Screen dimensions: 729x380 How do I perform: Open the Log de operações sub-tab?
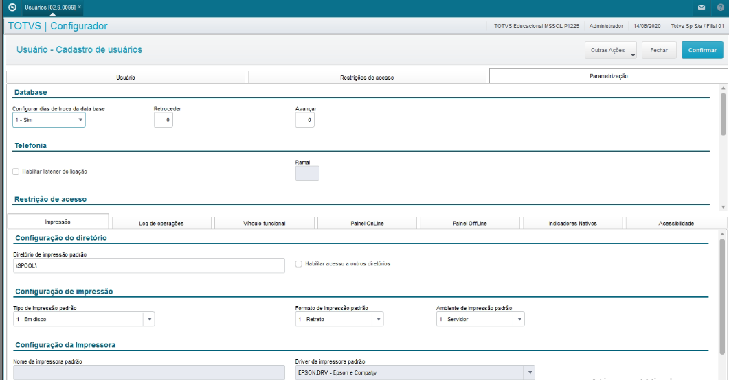point(161,223)
